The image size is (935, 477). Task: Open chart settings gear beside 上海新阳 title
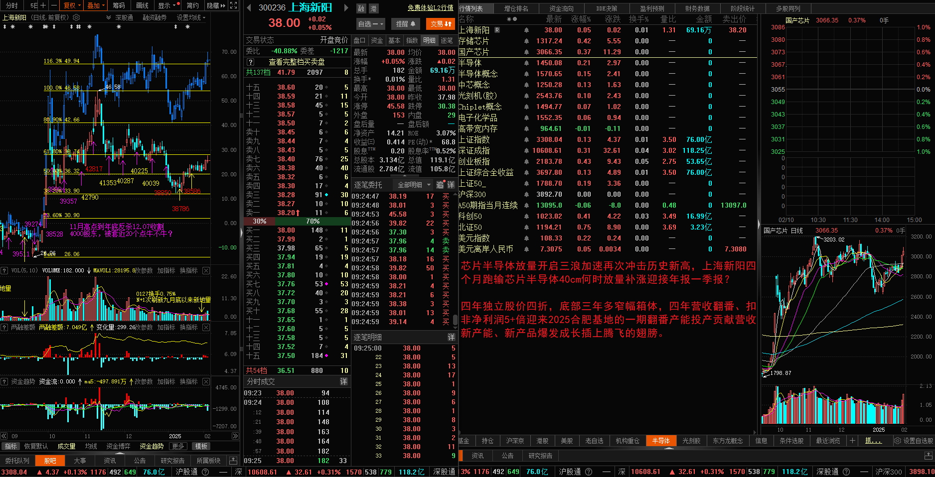coord(76,17)
